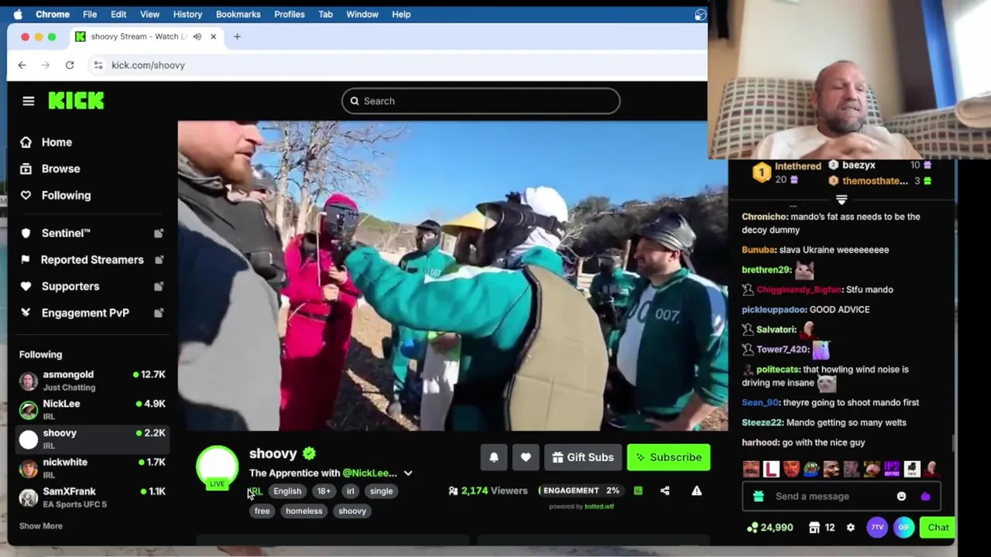The image size is (991, 557).
Task: Click the homeless tag
Action: 303,511
